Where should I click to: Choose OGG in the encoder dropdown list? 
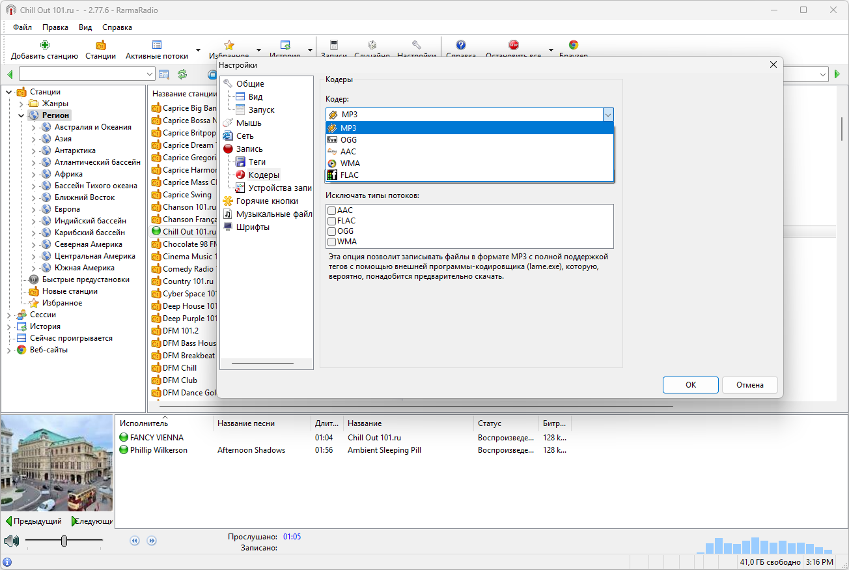[469, 139]
